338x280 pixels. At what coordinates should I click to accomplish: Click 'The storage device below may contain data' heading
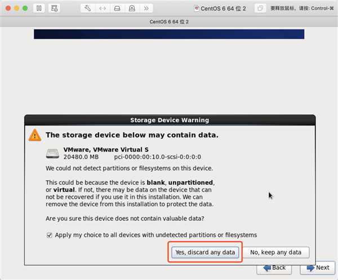tap(132, 135)
